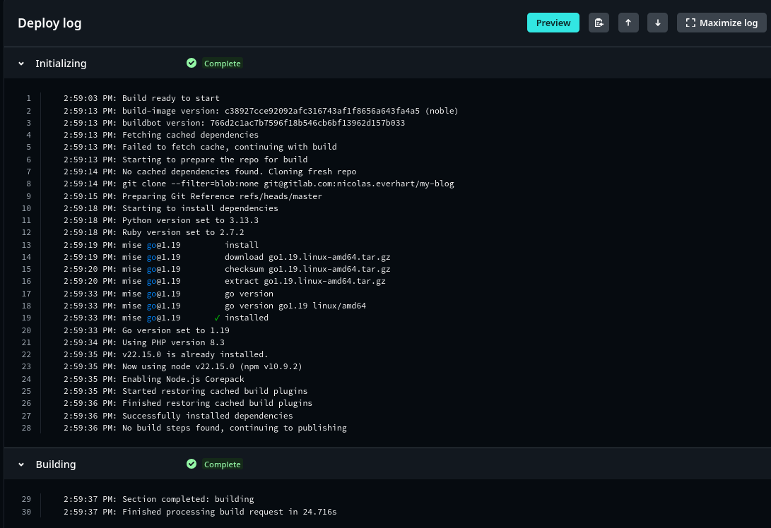This screenshot has width=771, height=528.
Task: Click 'Successfully installed dependencies' line
Action: coord(178,416)
